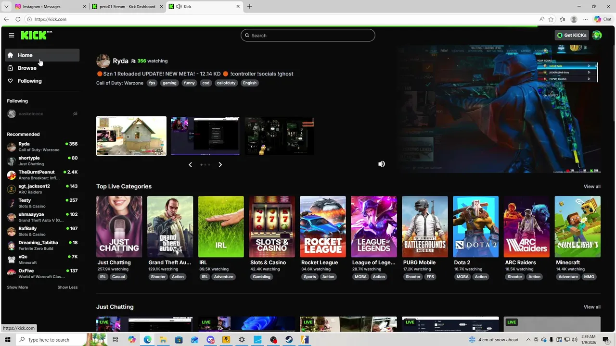The height and width of the screenshot is (346, 616).
Task: Expand recommended list with Show More
Action: click(x=17, y=287)
